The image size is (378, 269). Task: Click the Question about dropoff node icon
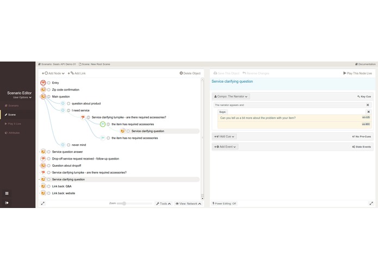(x=43, y=166)
